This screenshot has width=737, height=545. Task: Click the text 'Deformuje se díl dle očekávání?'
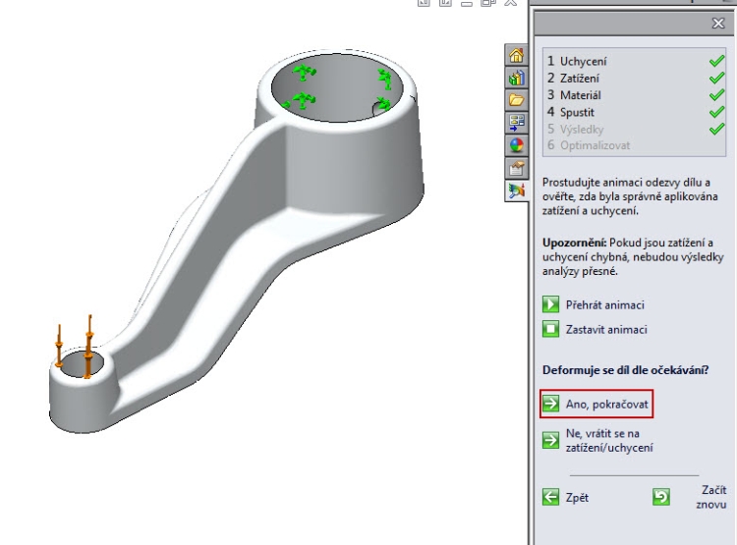coord(625,370)
